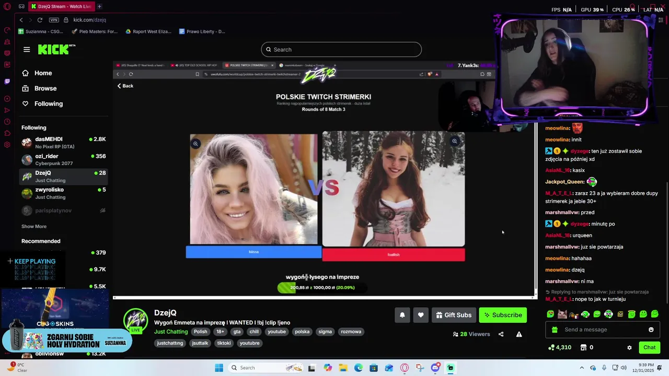
Task: Open the Raport West Eliza bookmark
Action: (148, 31)
